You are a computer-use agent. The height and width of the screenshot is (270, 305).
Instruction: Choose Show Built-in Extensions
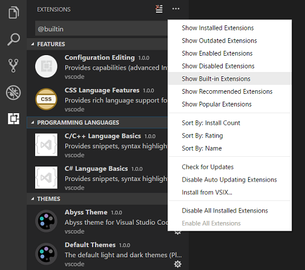229,79
